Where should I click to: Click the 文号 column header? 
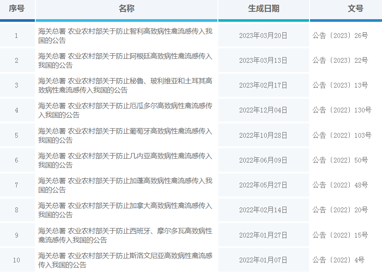tap(346, 9)
